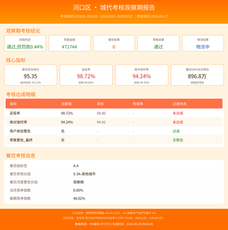Click the 餐饮考核分层 field label

coord(20,174)
